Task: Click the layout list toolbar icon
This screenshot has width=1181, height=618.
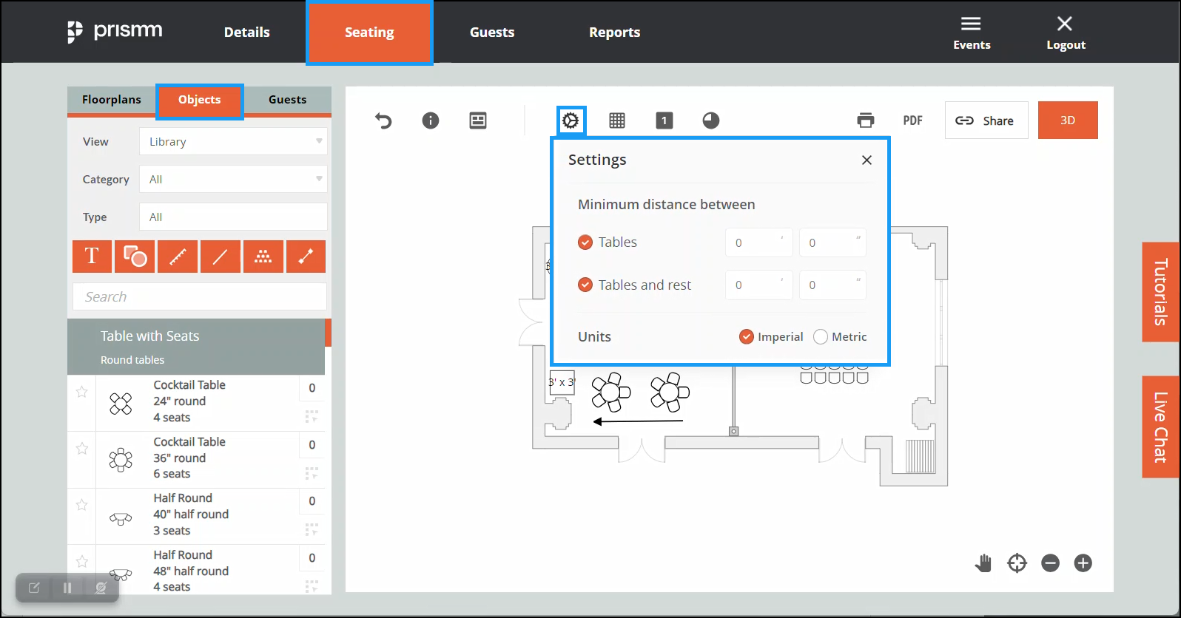Action: click(x=478, y=120)
